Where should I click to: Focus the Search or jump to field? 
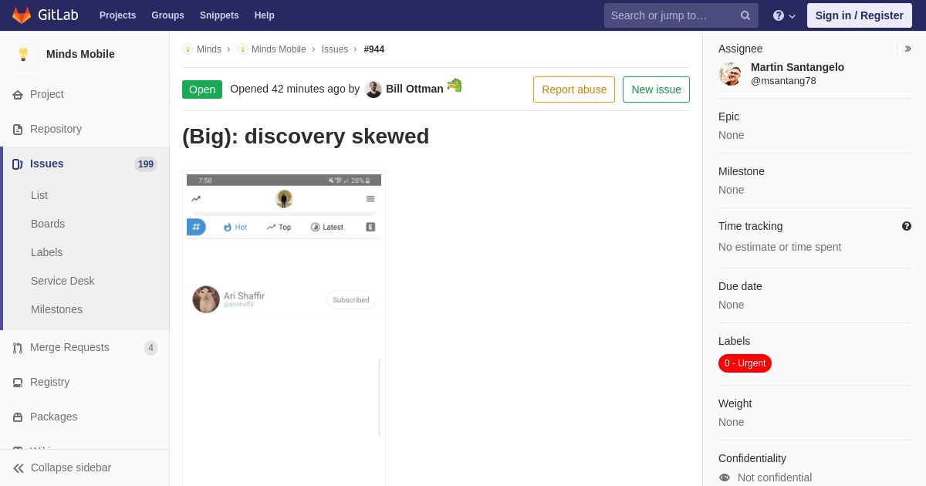point(681,15)
